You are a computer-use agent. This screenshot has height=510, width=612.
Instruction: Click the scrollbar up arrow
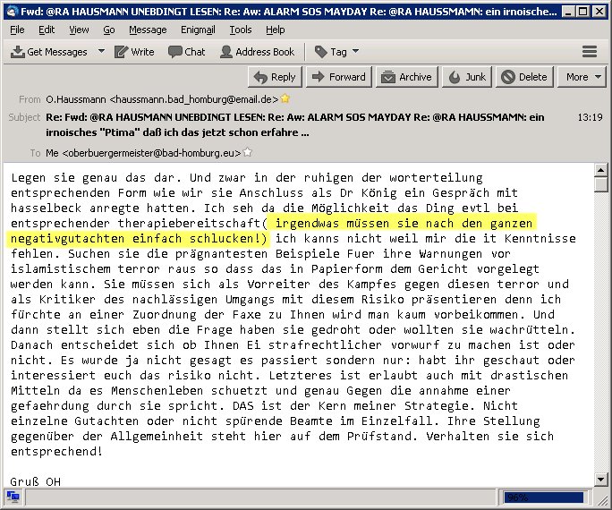[x=600, y=170]
